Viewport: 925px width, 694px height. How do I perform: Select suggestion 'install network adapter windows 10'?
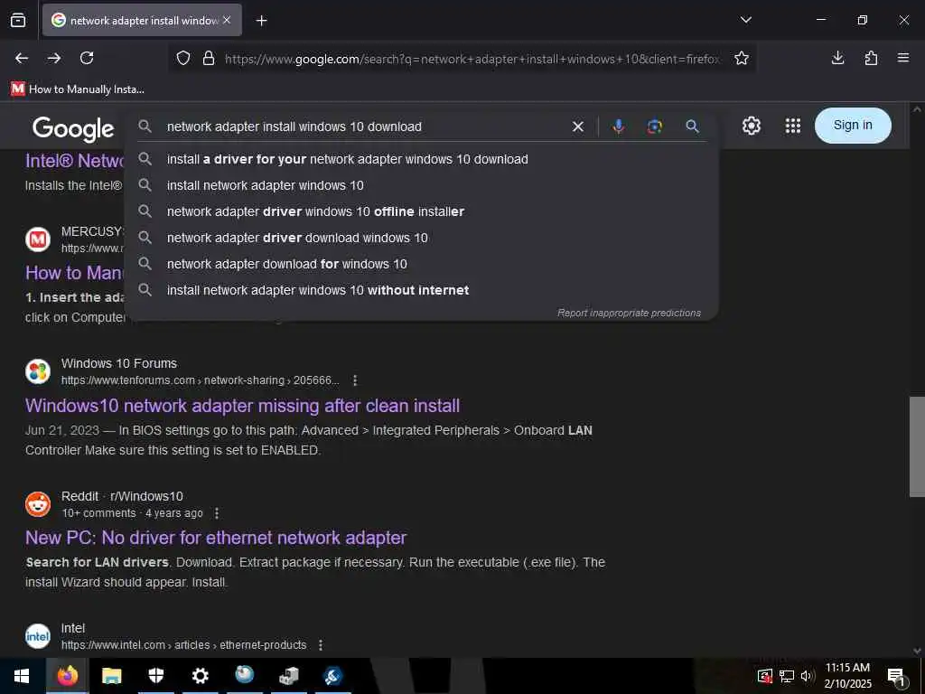[422, 185]
